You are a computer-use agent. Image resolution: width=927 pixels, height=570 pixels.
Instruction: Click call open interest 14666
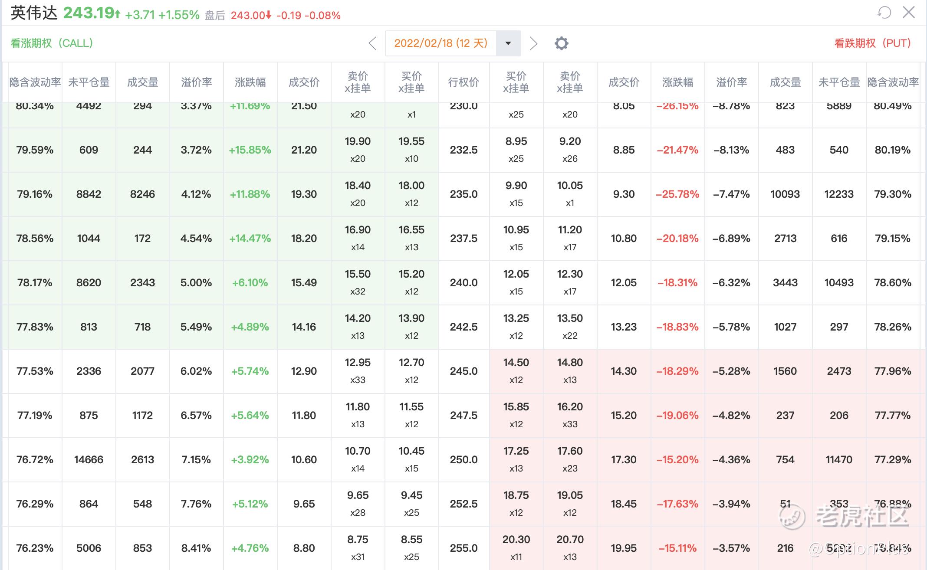[89, 460]
